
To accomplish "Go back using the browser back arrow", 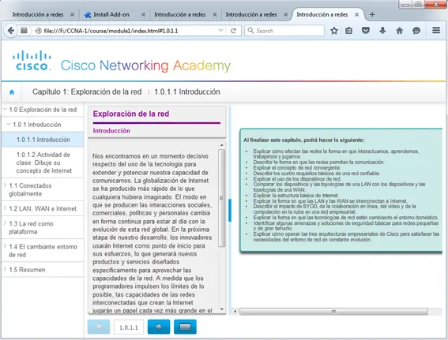I will tap(11, 31).
